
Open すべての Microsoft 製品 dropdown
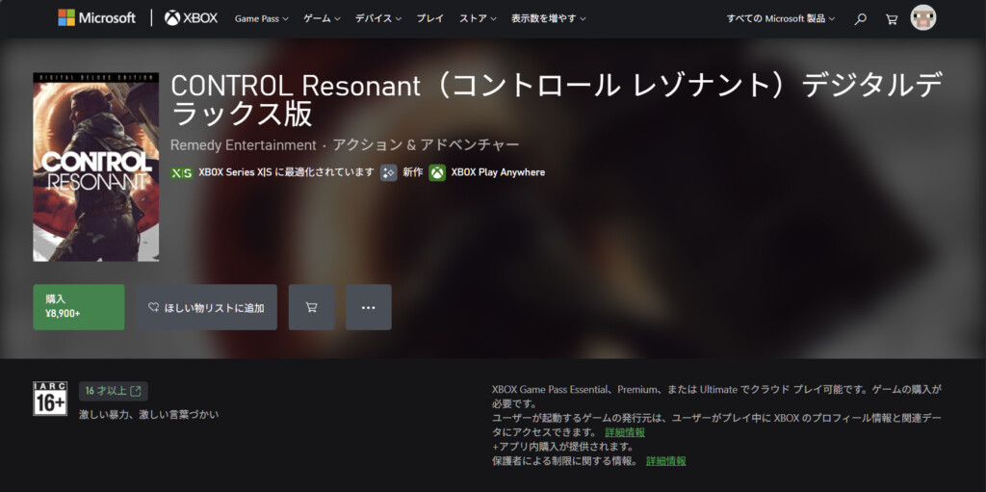781,18
